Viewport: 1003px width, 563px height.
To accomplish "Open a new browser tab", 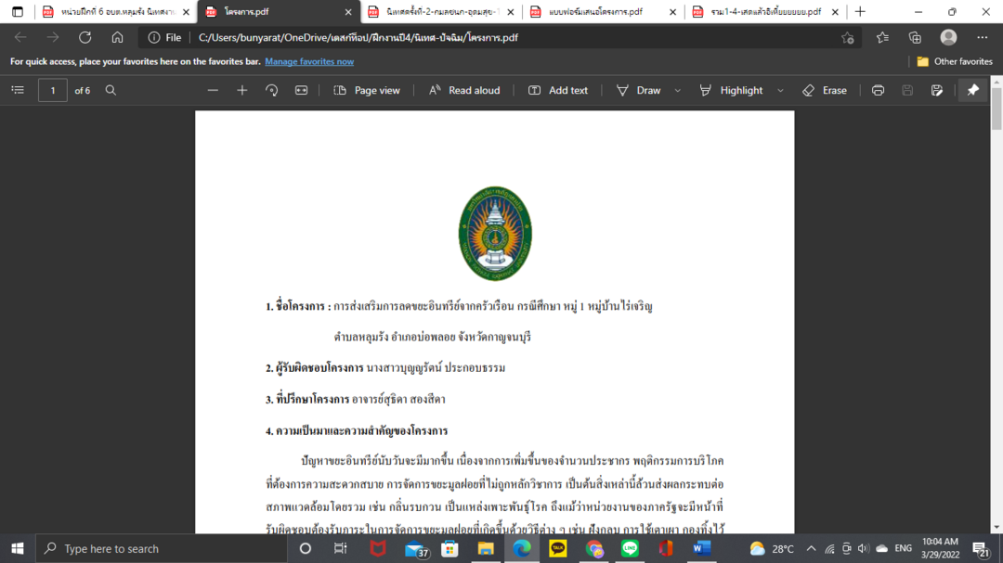I will pos(860,11).
